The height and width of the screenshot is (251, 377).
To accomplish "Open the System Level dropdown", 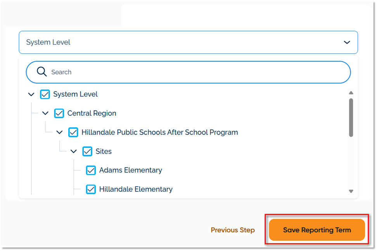I will [188, 42].
